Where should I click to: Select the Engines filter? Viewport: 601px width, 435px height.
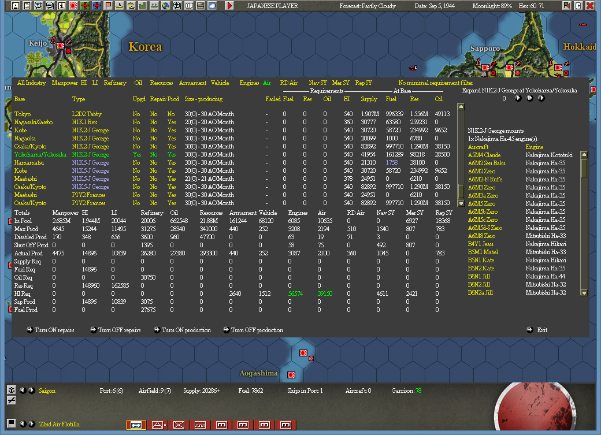click(249, 83)
